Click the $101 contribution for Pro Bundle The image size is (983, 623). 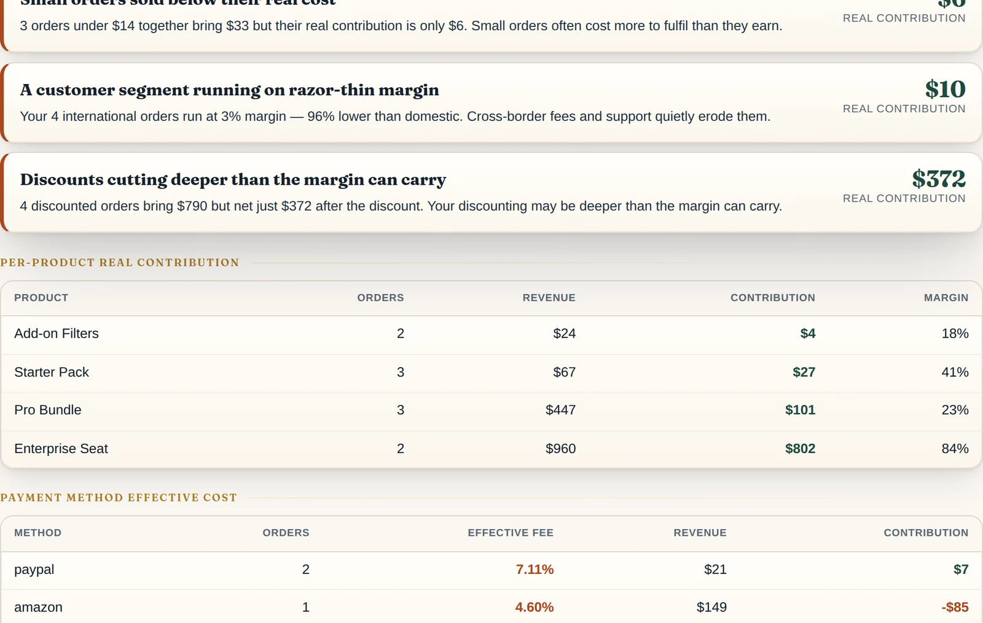tap(800, 410)
